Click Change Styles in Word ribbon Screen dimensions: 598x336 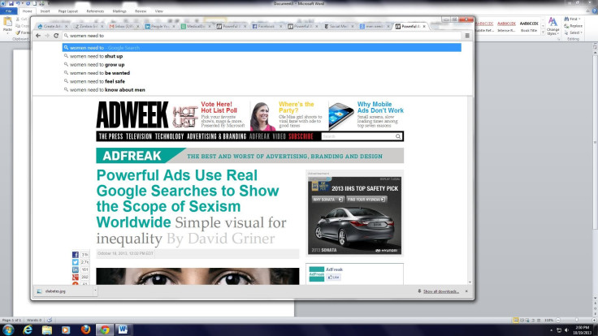click(552, 25)
